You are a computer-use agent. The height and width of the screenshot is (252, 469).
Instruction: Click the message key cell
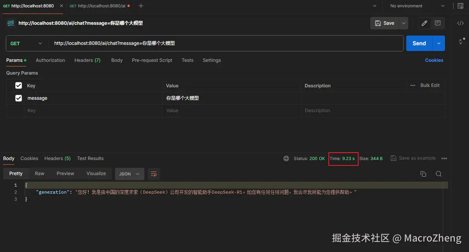pyautogui.click(x=93, y=98)
